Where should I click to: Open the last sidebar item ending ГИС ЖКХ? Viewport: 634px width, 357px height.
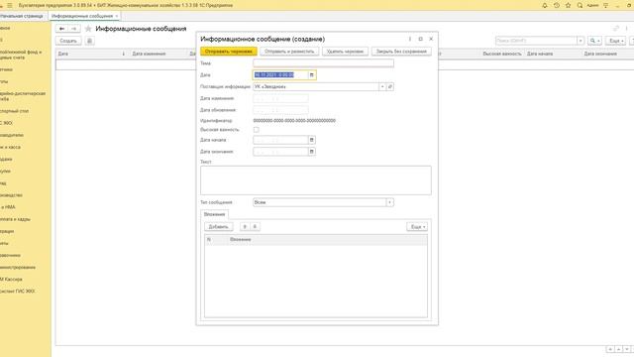click(x=17, y=291)
